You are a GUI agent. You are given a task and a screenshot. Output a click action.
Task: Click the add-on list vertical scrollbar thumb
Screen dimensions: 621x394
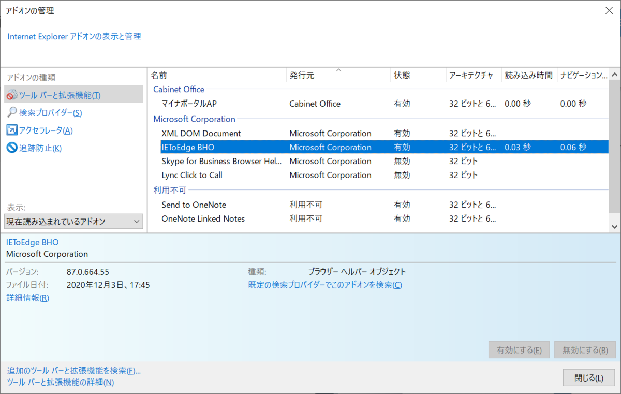pos(615,147)
